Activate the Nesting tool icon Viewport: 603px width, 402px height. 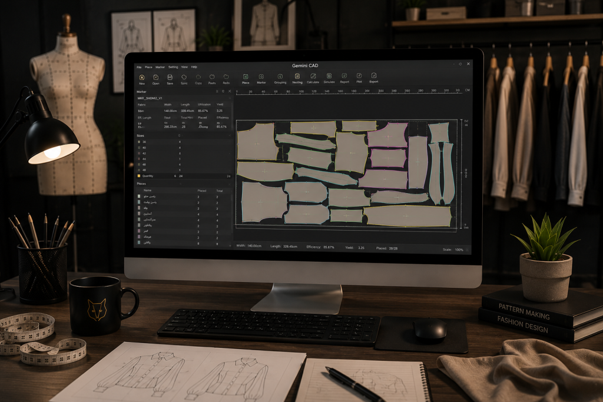click(x=297, y=77)
